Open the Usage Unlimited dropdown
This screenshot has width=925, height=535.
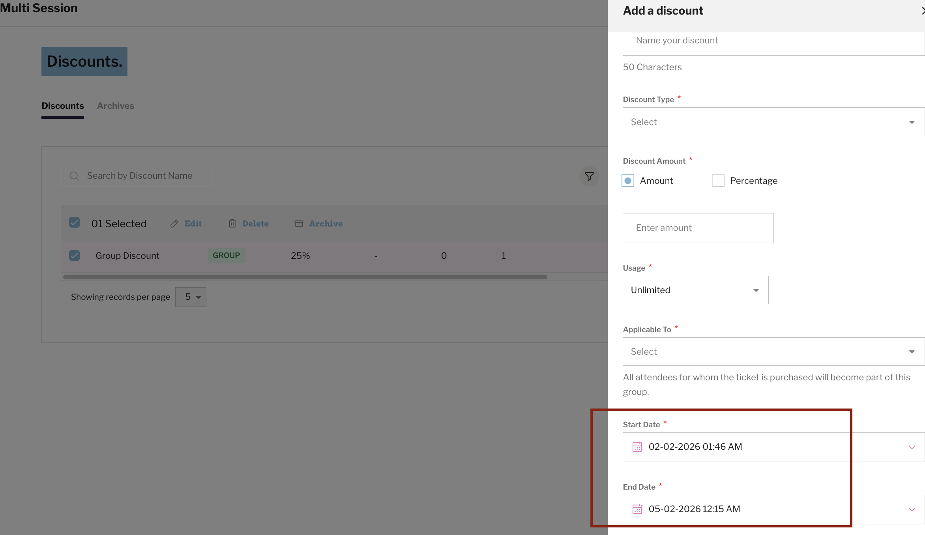pyautogui.click(x=695, y=290)
